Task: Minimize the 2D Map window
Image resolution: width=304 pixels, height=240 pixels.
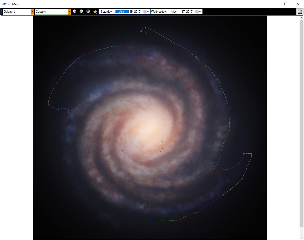Action: tap(274, 4)
